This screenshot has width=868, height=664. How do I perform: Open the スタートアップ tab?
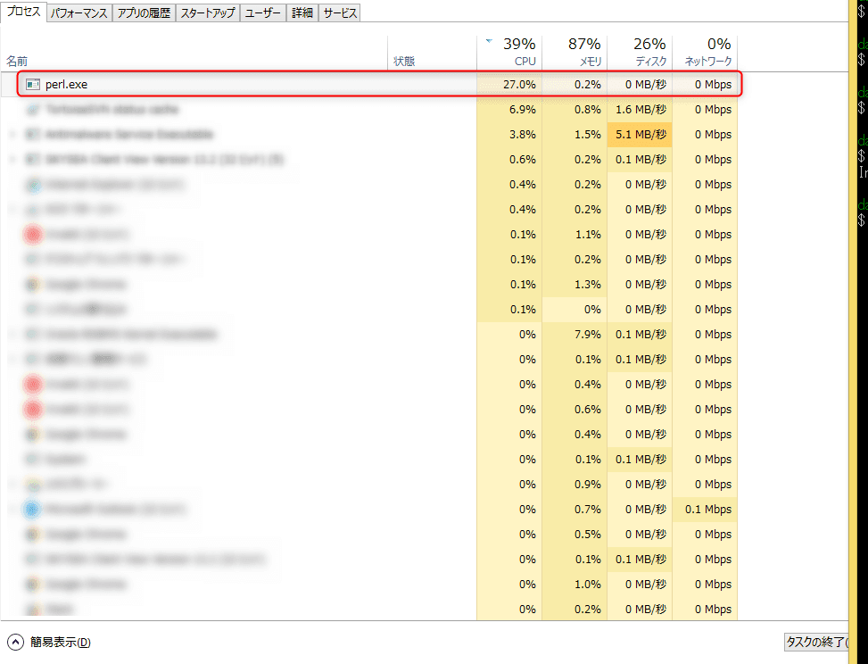pos(207,12)
